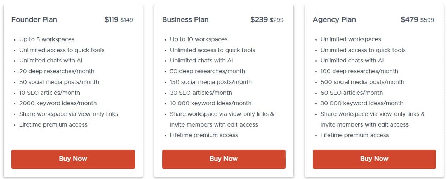Click "Up to 5 workspaces" feature
The image size is (447, 179).
[x=47, y=39]
